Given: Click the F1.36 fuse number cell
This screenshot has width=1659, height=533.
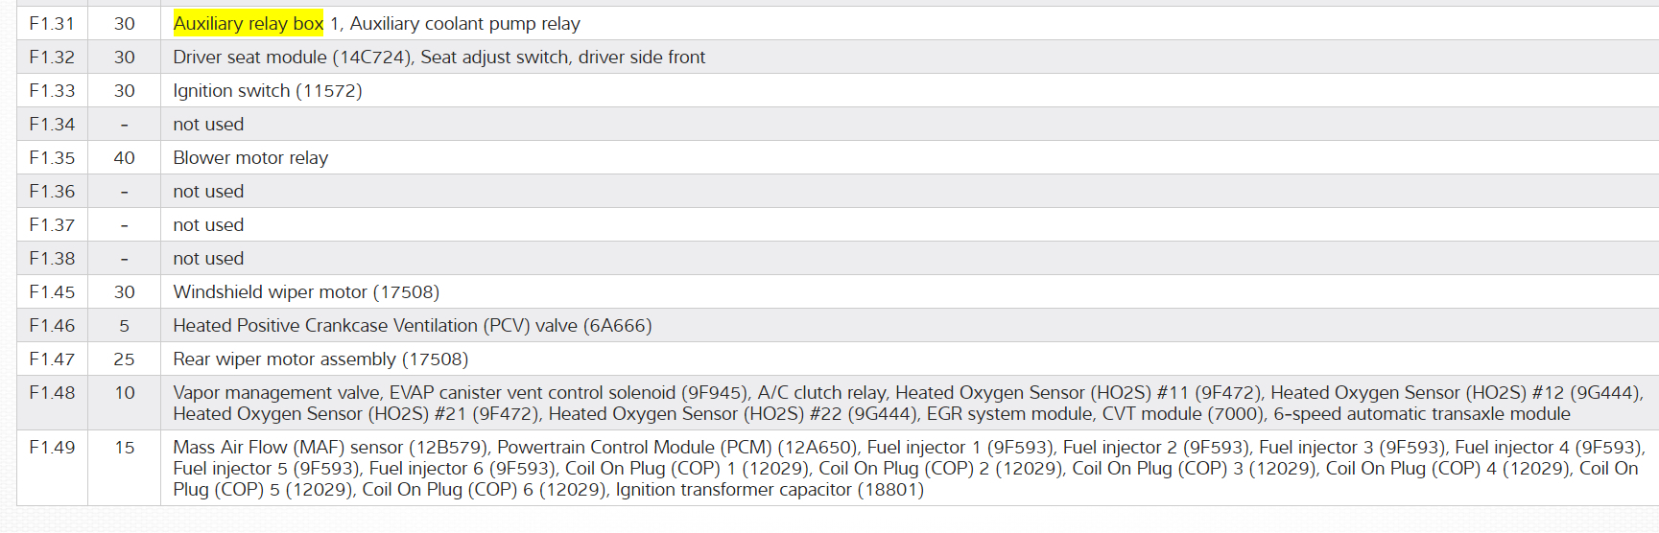Looking at the screenshot, I should 52,192.
